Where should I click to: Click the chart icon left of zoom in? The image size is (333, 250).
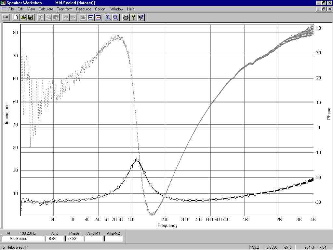pyautogui.click(x=98, y=17)
